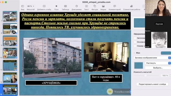Click the Аружан participant tile

[x=158, y=24]
